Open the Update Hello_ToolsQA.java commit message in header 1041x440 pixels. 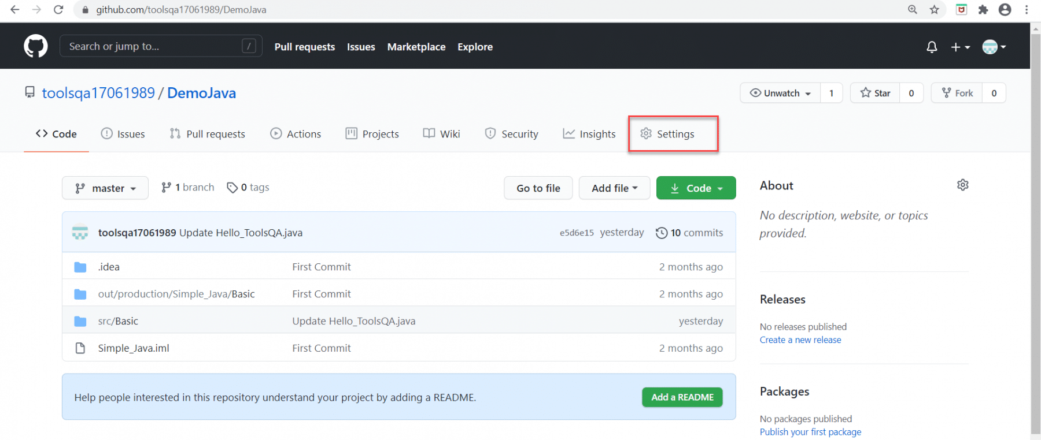pos(241,233)
